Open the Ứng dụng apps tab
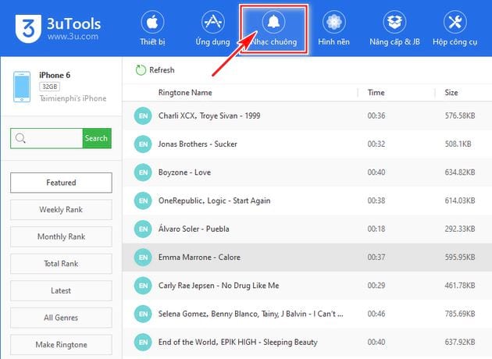This screenshot has width=492, height=359. (x=212, y=29)
